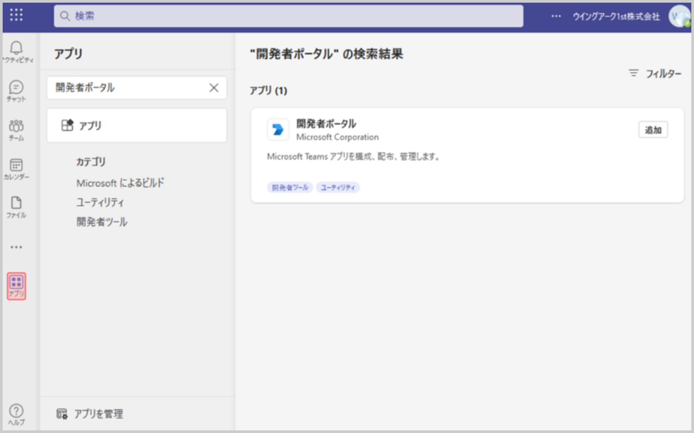This screenshot has height=433, width=694.
Task: Choose 開発者ツール category in the list
Action: 102,222
